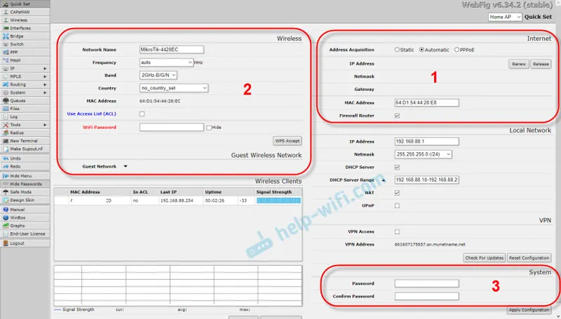Image resolution: width=561 pixels, height=319 pixels.
Task: Expand the System submenu
Action: (x=45, y=93)
